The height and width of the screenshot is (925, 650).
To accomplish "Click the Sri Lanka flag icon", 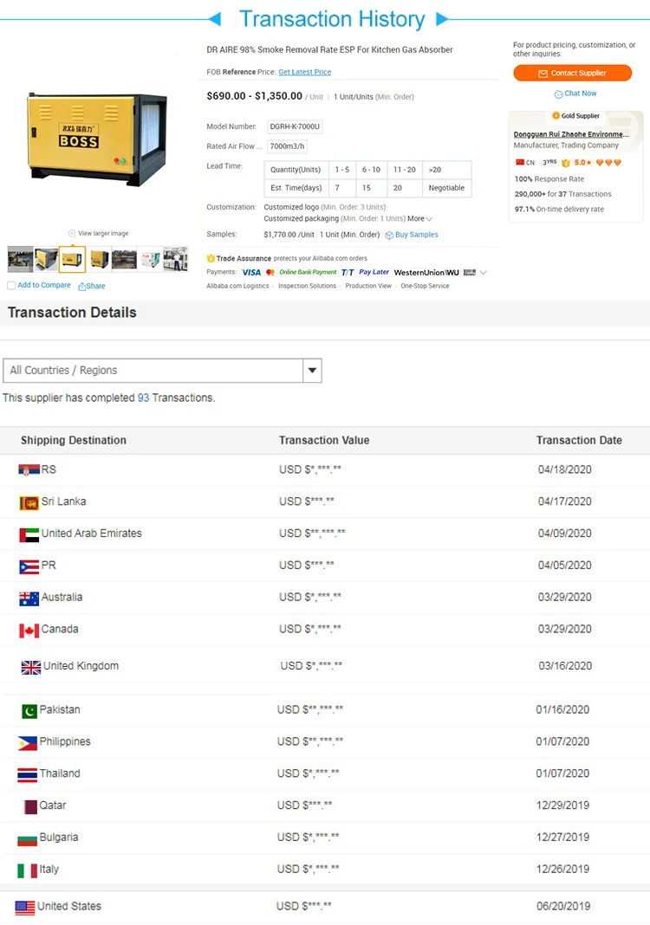I will (x=29, y=503).
